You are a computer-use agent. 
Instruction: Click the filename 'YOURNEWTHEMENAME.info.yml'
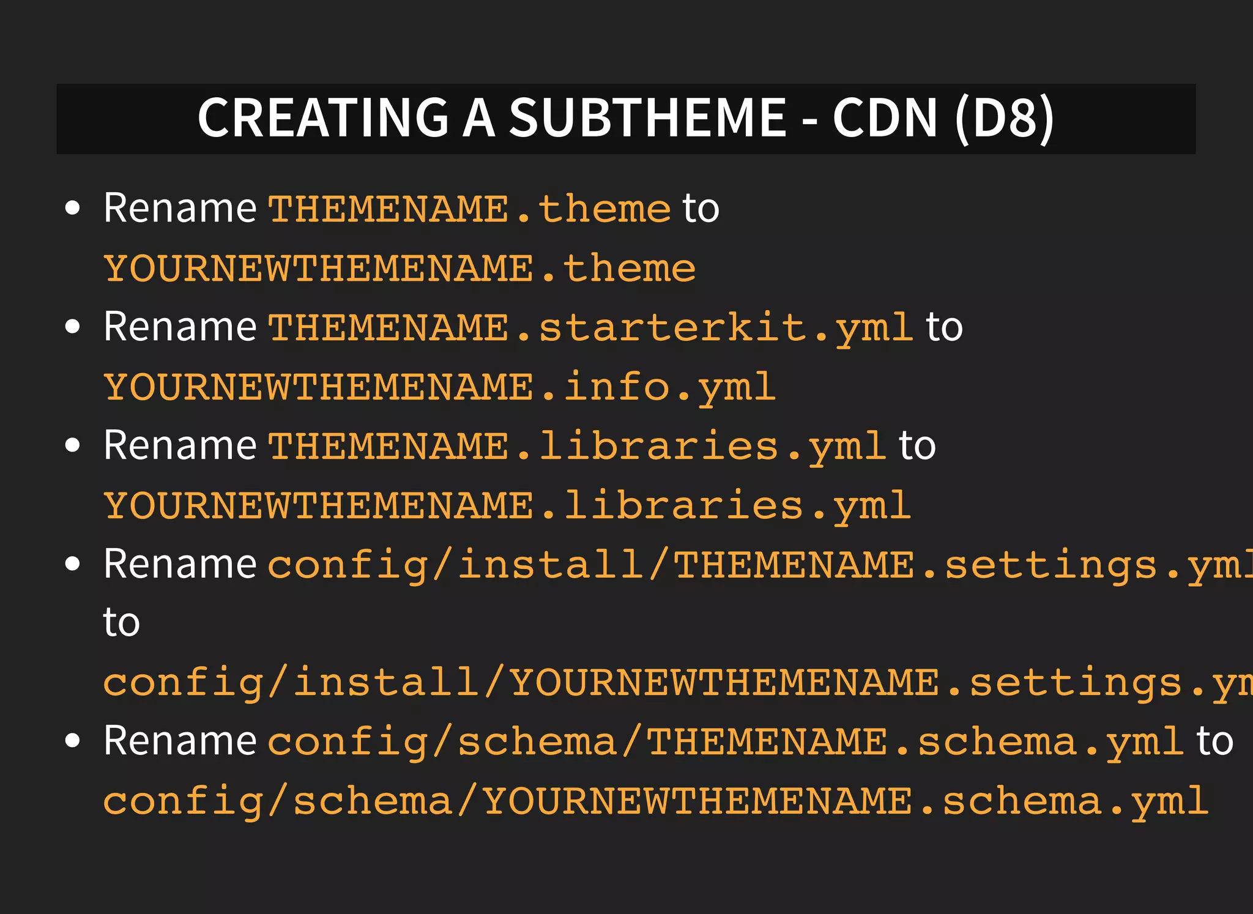(440, 388)
